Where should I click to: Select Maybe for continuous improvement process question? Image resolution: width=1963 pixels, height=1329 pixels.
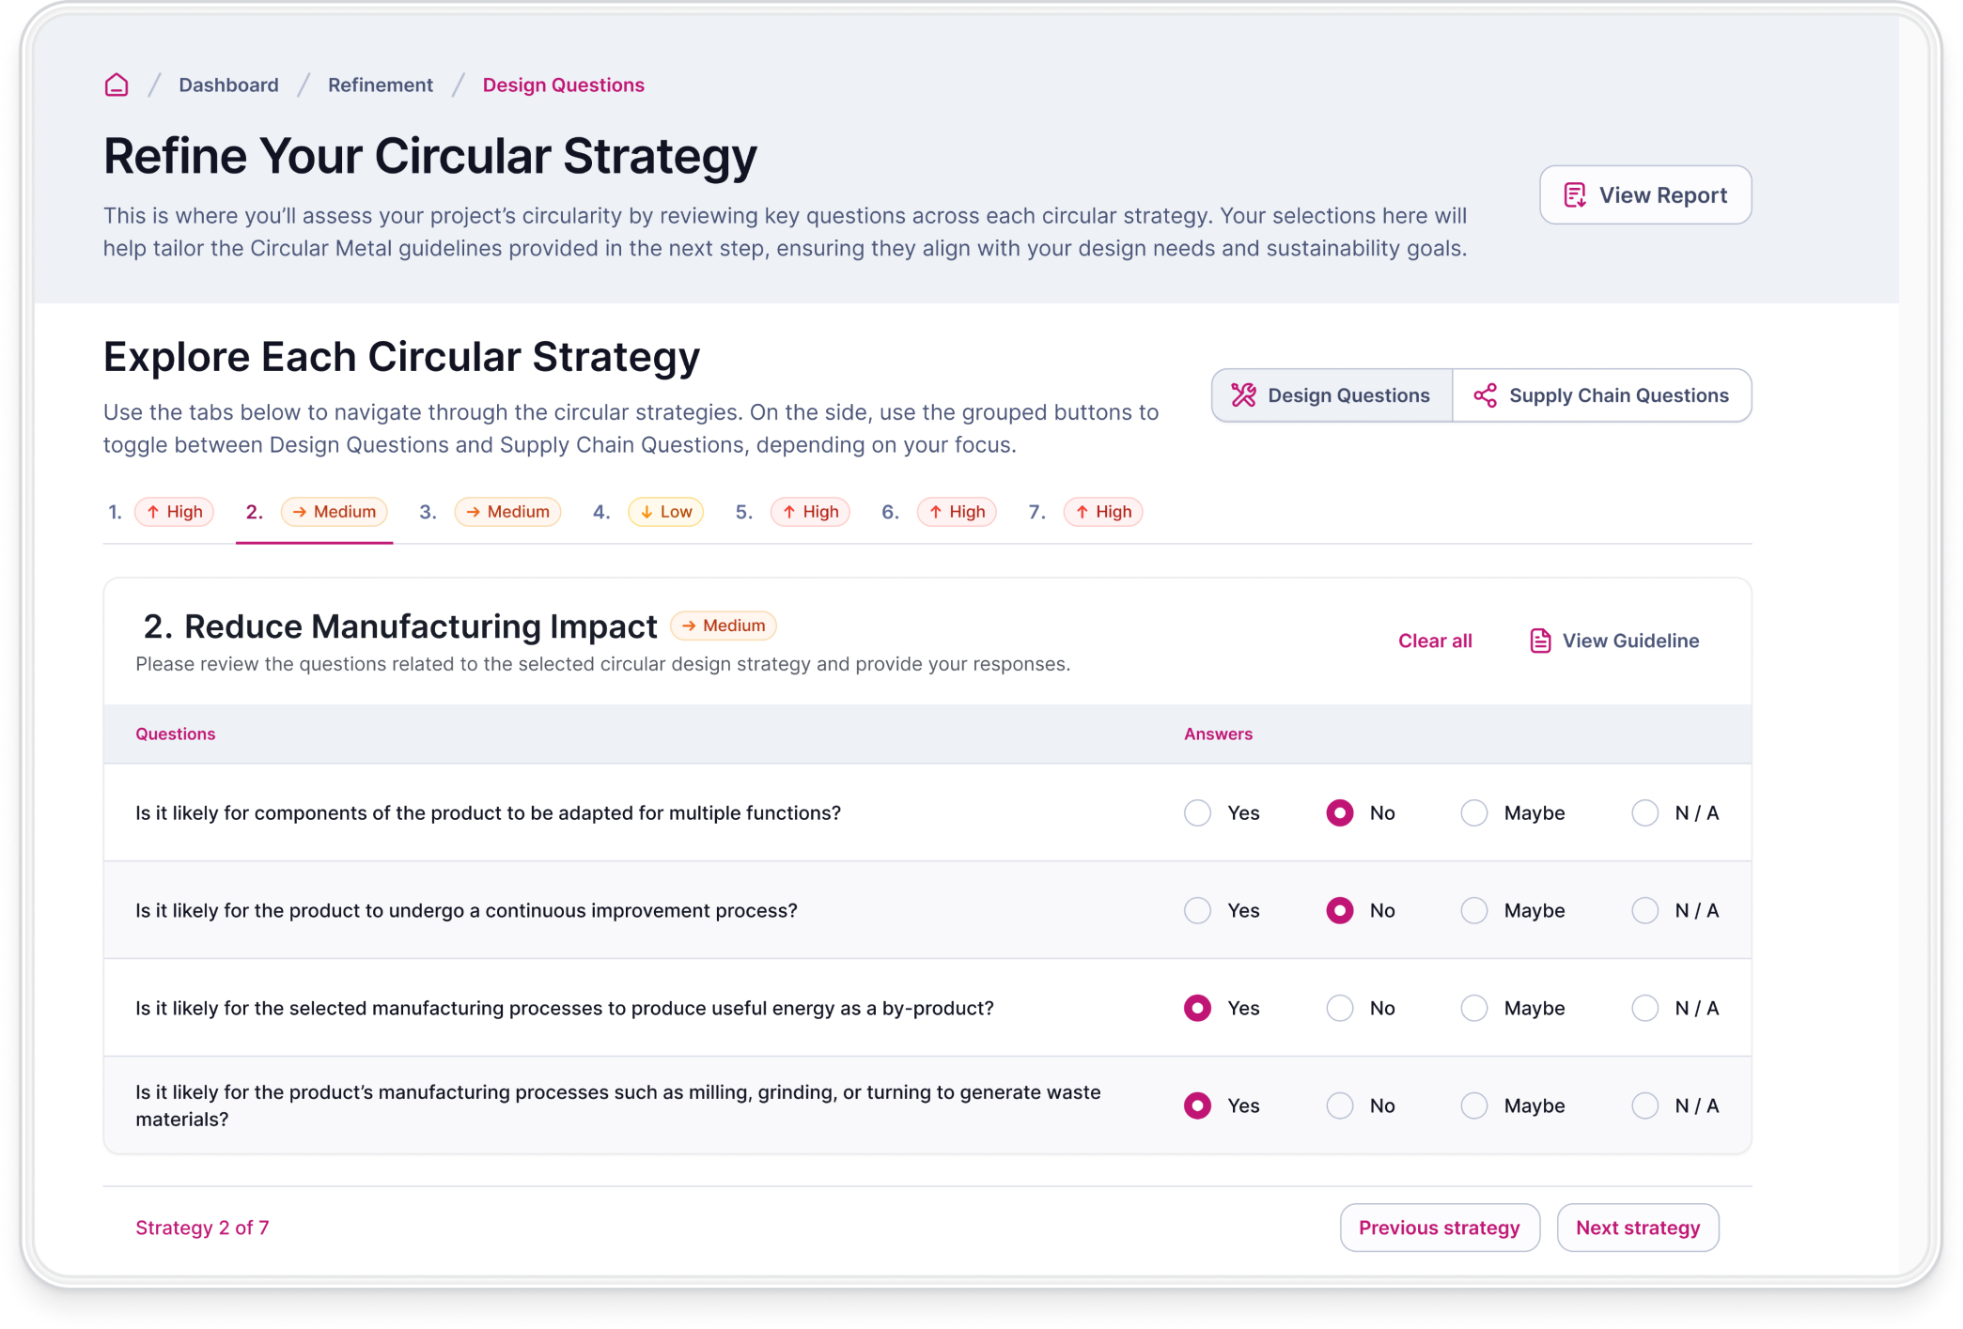[1474, 911]
